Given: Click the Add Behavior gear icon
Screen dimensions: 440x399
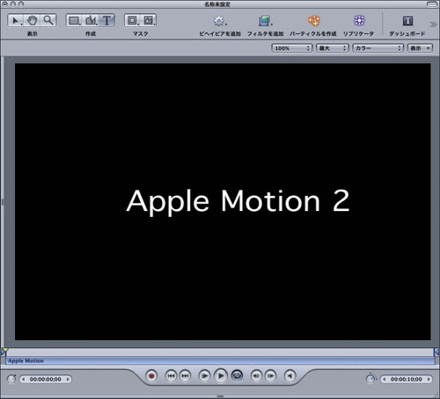Looking at the screenshot, I should (x=219, y=21).
